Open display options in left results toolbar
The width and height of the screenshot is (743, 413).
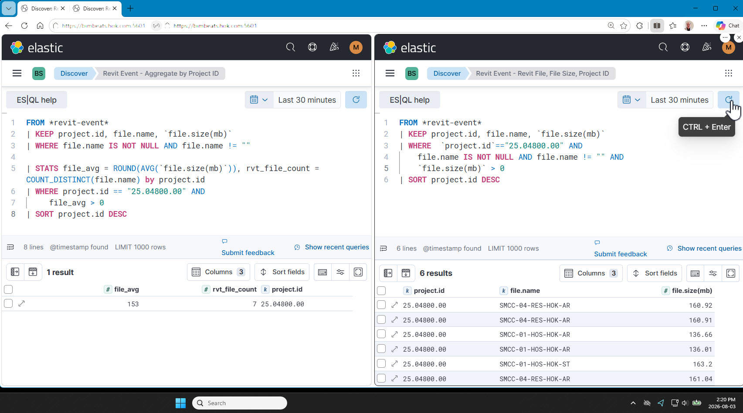340,272
